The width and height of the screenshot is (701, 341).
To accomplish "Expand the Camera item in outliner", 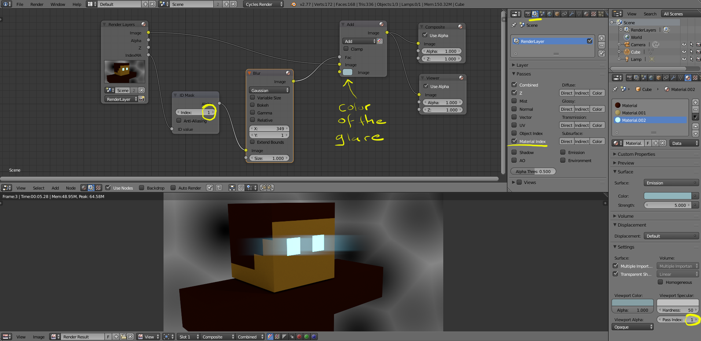I will [x=619, y=44].
